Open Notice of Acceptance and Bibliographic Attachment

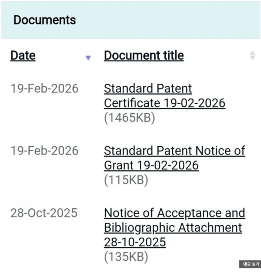pyautogui.click(x=174, y=213)
